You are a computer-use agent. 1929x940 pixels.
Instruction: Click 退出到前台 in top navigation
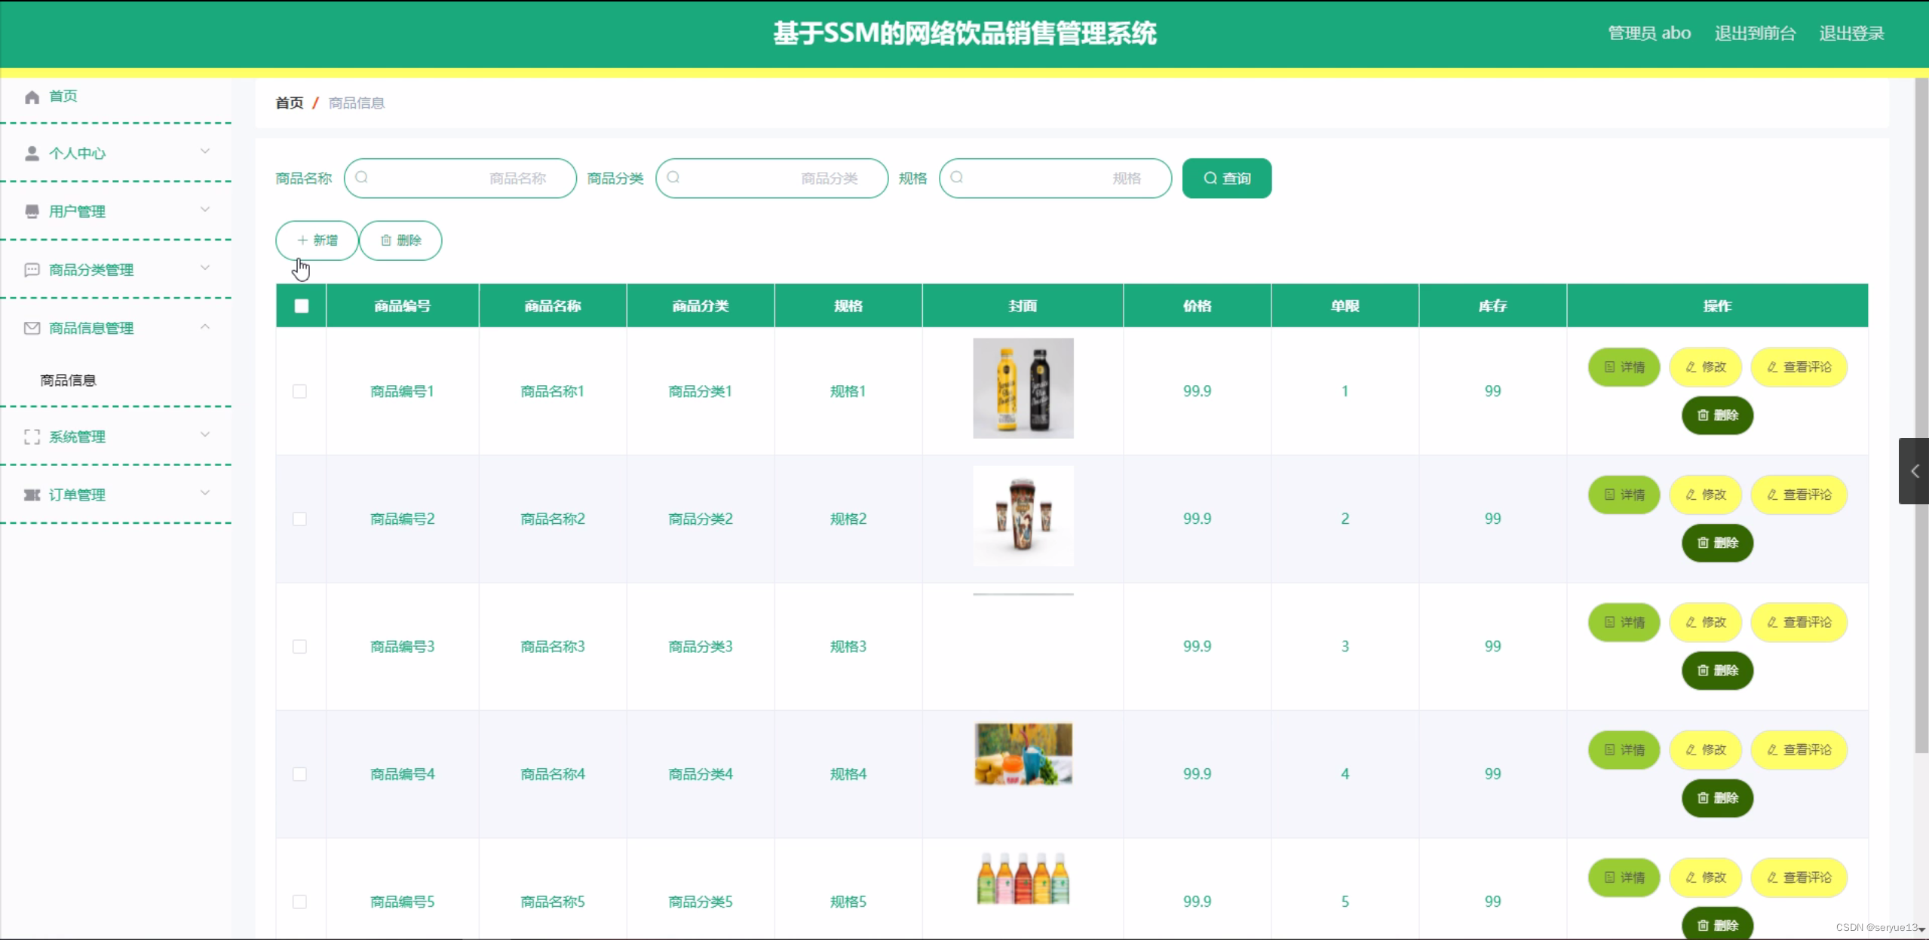[x=1754, y=33]
